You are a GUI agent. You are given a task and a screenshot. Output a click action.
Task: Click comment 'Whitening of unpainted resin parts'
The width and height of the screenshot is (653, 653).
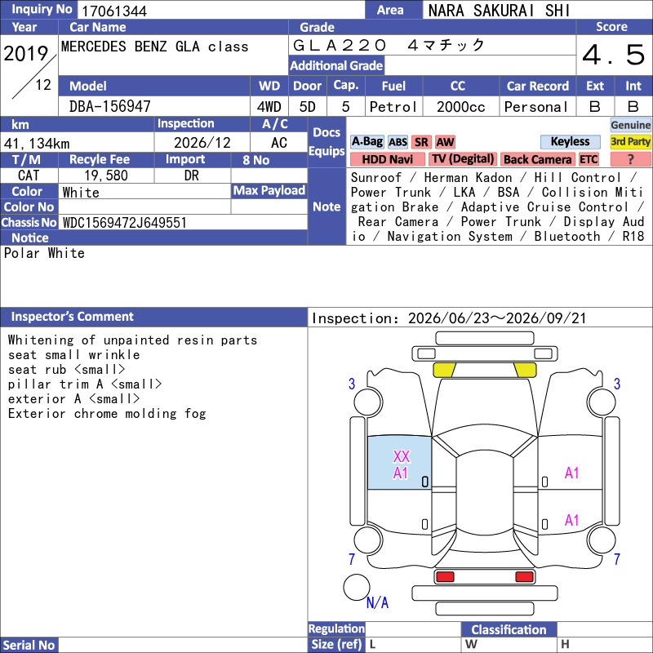[x=132, y=340]
